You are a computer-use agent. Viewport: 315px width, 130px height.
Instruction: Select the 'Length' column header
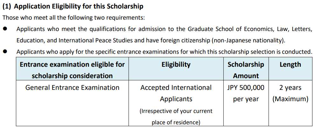click(x=290, y=69)
